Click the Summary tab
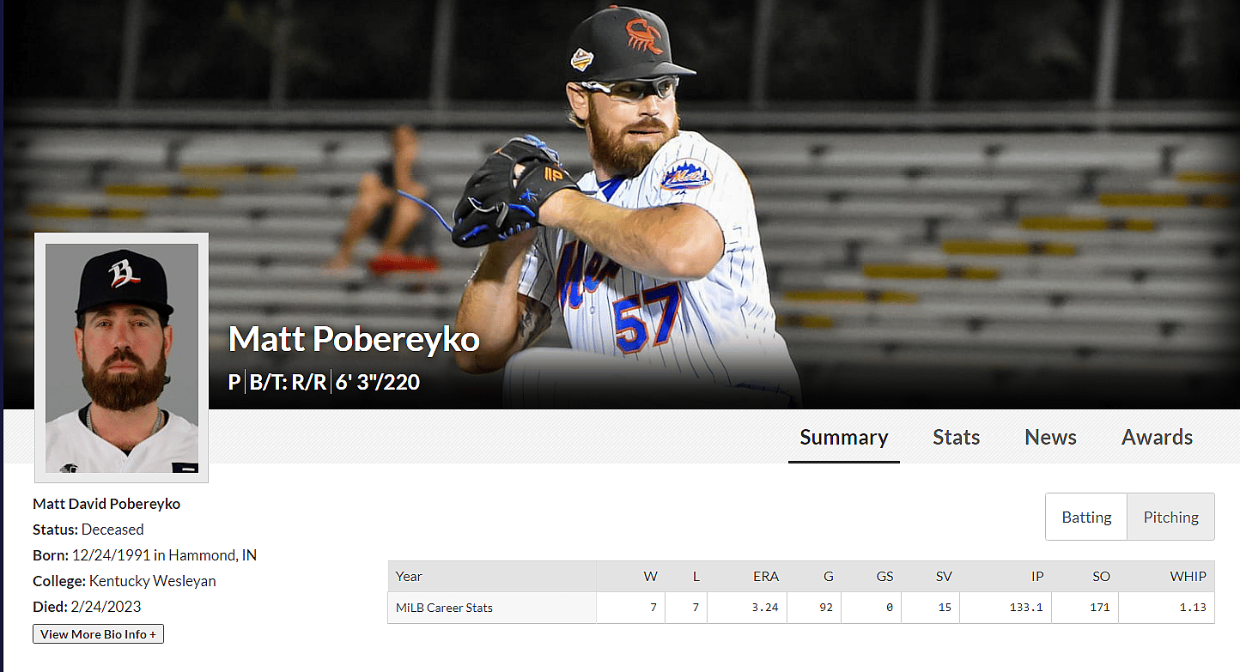Image resolution: width=1240 pixels, height=672 pixels. 843,437
